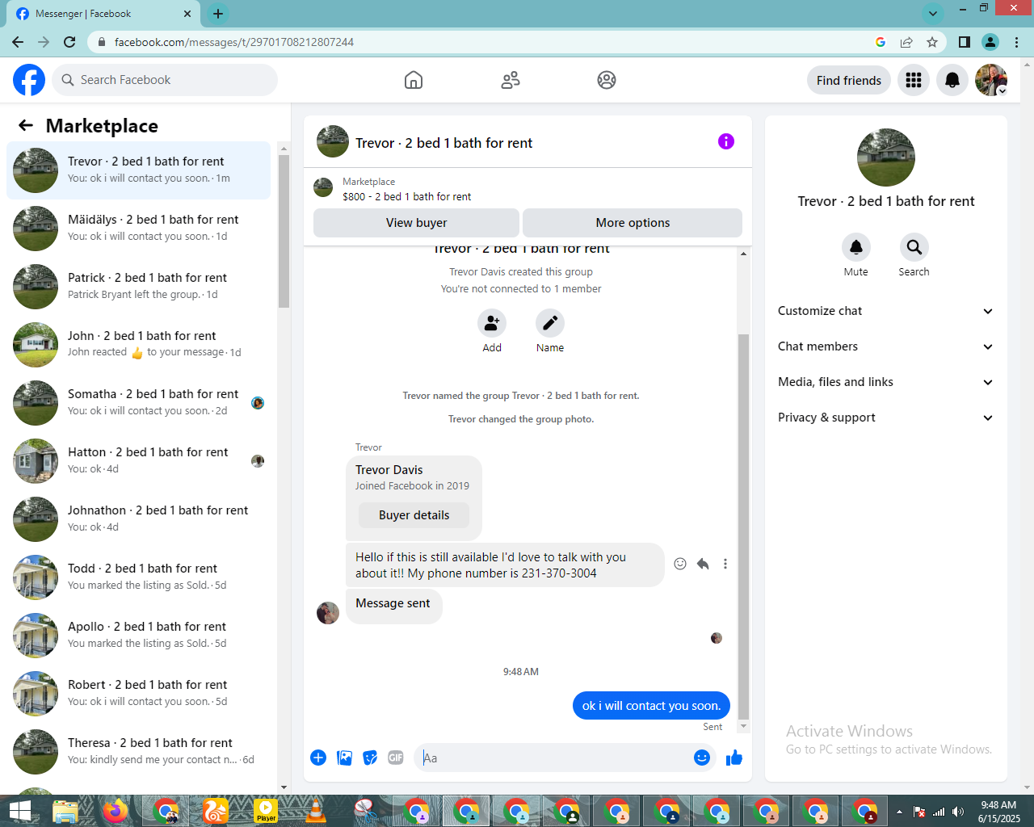Open the Patrick conversation

click(x=138, y=287)
